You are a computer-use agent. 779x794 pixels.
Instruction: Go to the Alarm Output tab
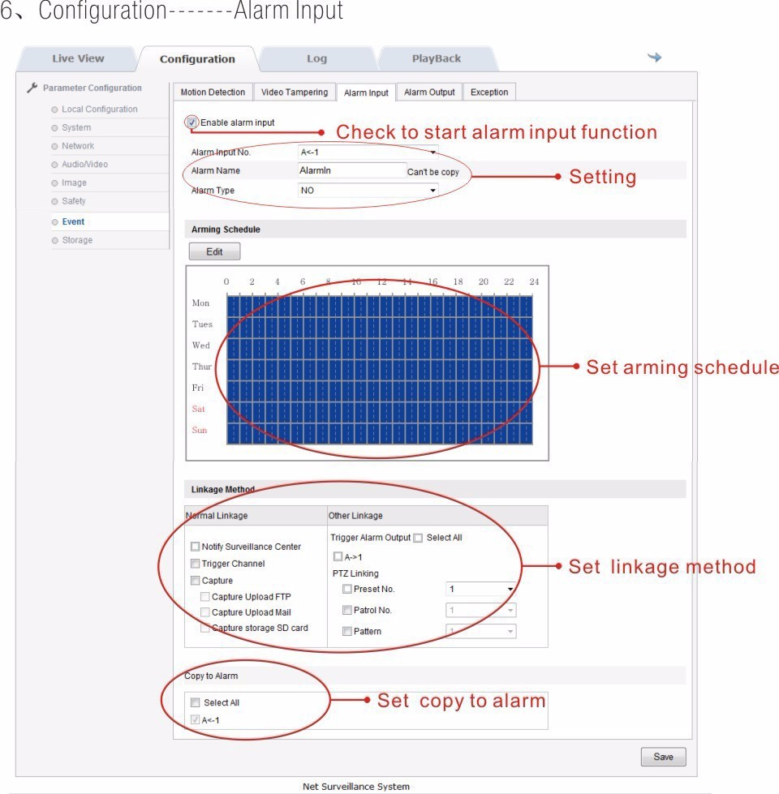[x=429, y=92]
